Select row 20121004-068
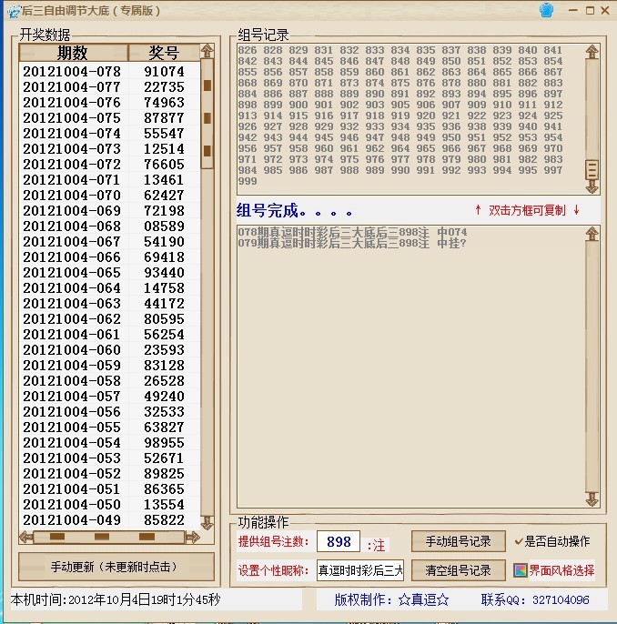Screen dimensions: 617x624 (109, 226)
